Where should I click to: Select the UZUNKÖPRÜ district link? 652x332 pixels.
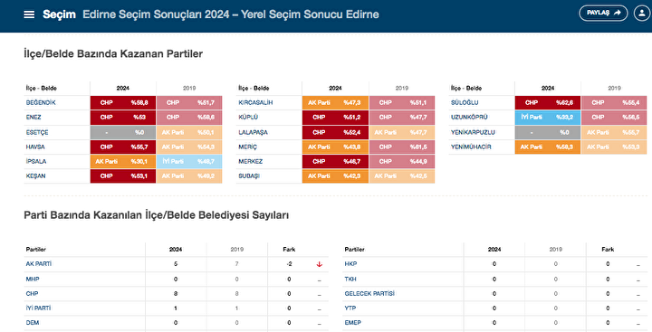click(469, 118)
